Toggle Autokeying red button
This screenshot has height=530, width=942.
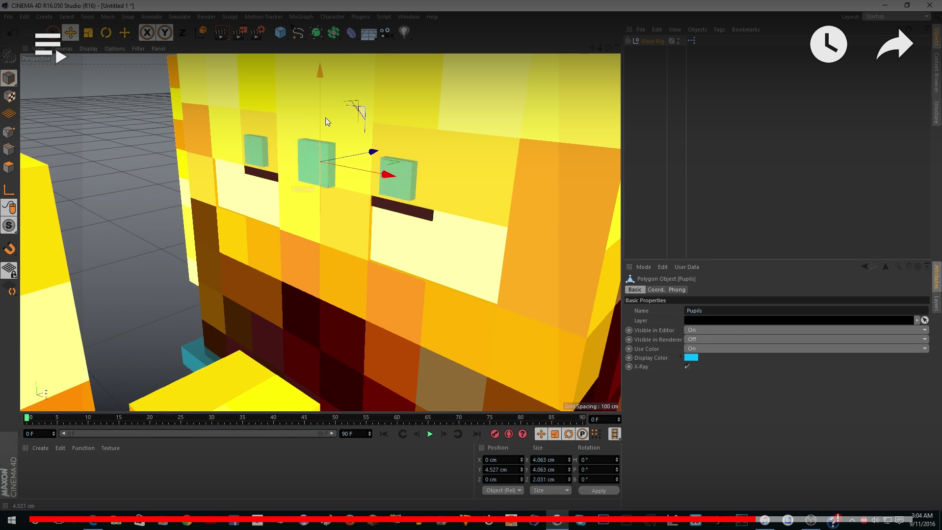coord(509,434)
